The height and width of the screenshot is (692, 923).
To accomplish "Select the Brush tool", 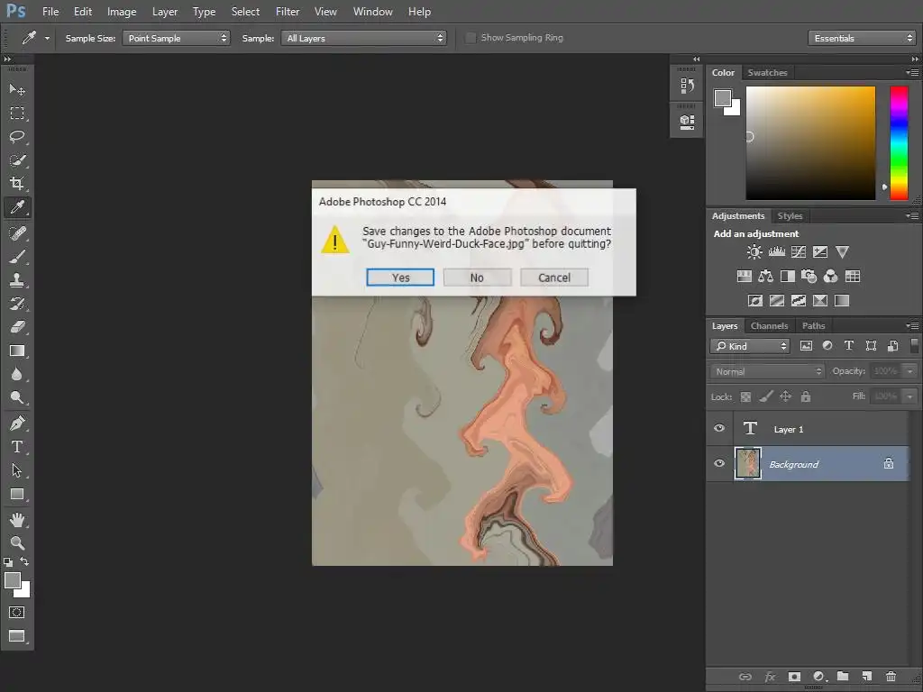I will click(17, 257).
